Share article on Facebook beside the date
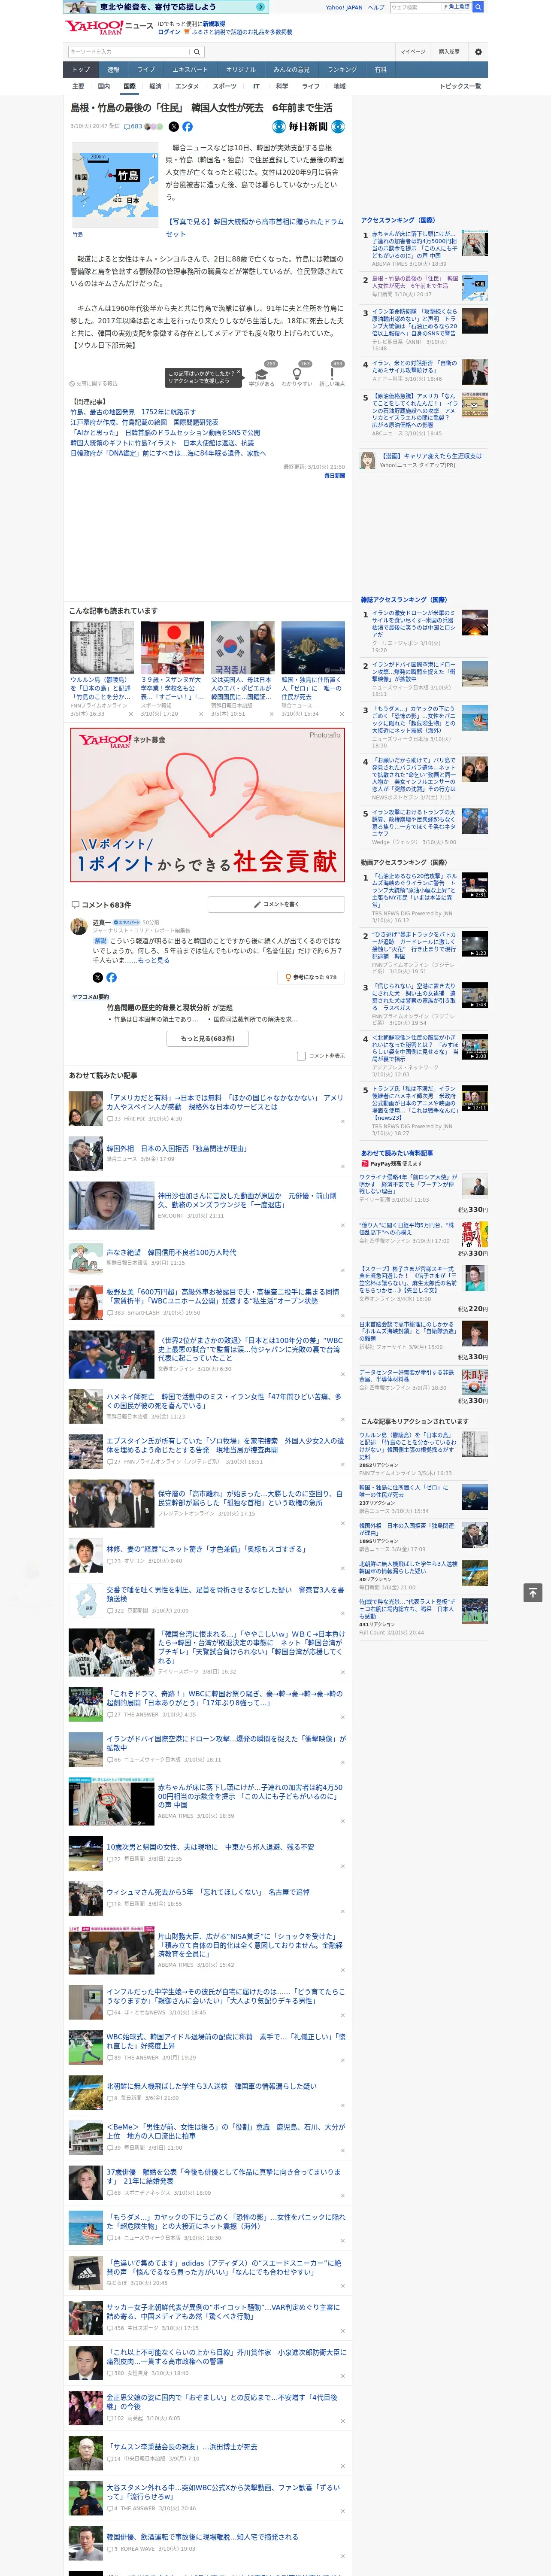 [x=187, y=127]
